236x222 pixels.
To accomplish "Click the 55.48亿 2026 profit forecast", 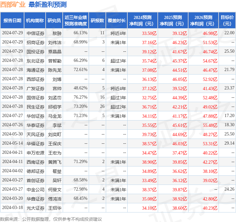I will (210, 125).
